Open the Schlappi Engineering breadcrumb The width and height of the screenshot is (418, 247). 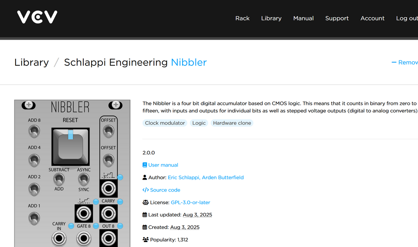[x=116, y=62]
